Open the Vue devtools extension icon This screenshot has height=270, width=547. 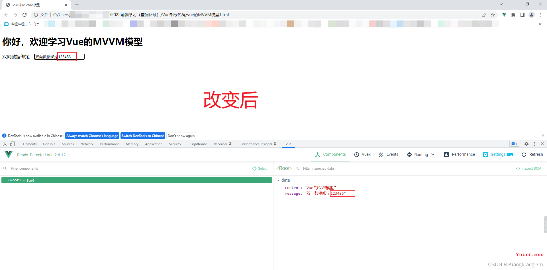504,15
